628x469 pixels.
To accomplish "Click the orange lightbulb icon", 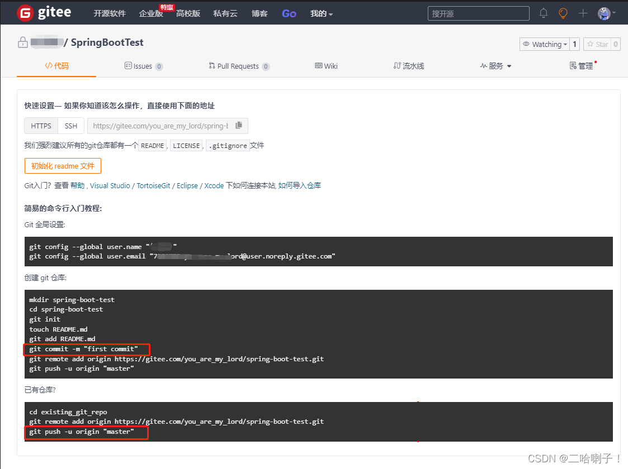I will tap(563, 13).
